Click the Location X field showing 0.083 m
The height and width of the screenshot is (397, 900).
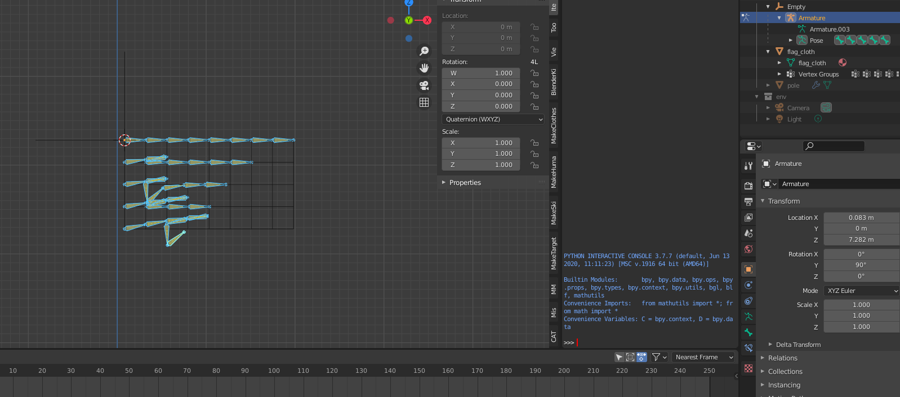(861, 218)
